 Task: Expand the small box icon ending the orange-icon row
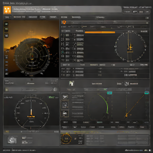click(x=147, y=23)
